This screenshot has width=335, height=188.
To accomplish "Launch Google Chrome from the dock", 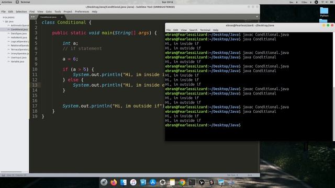I will tap(182, 182).
